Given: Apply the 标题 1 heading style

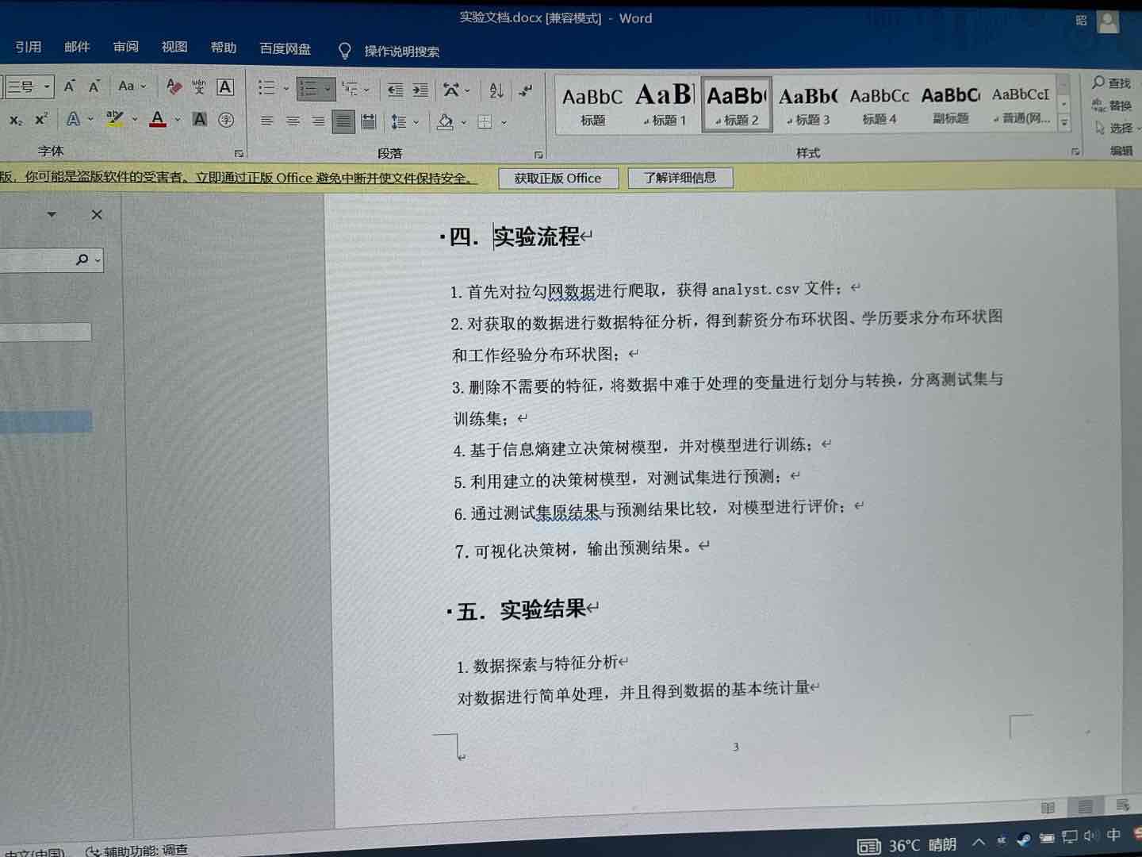Looking at the screenshot, I should click(665, 105).
